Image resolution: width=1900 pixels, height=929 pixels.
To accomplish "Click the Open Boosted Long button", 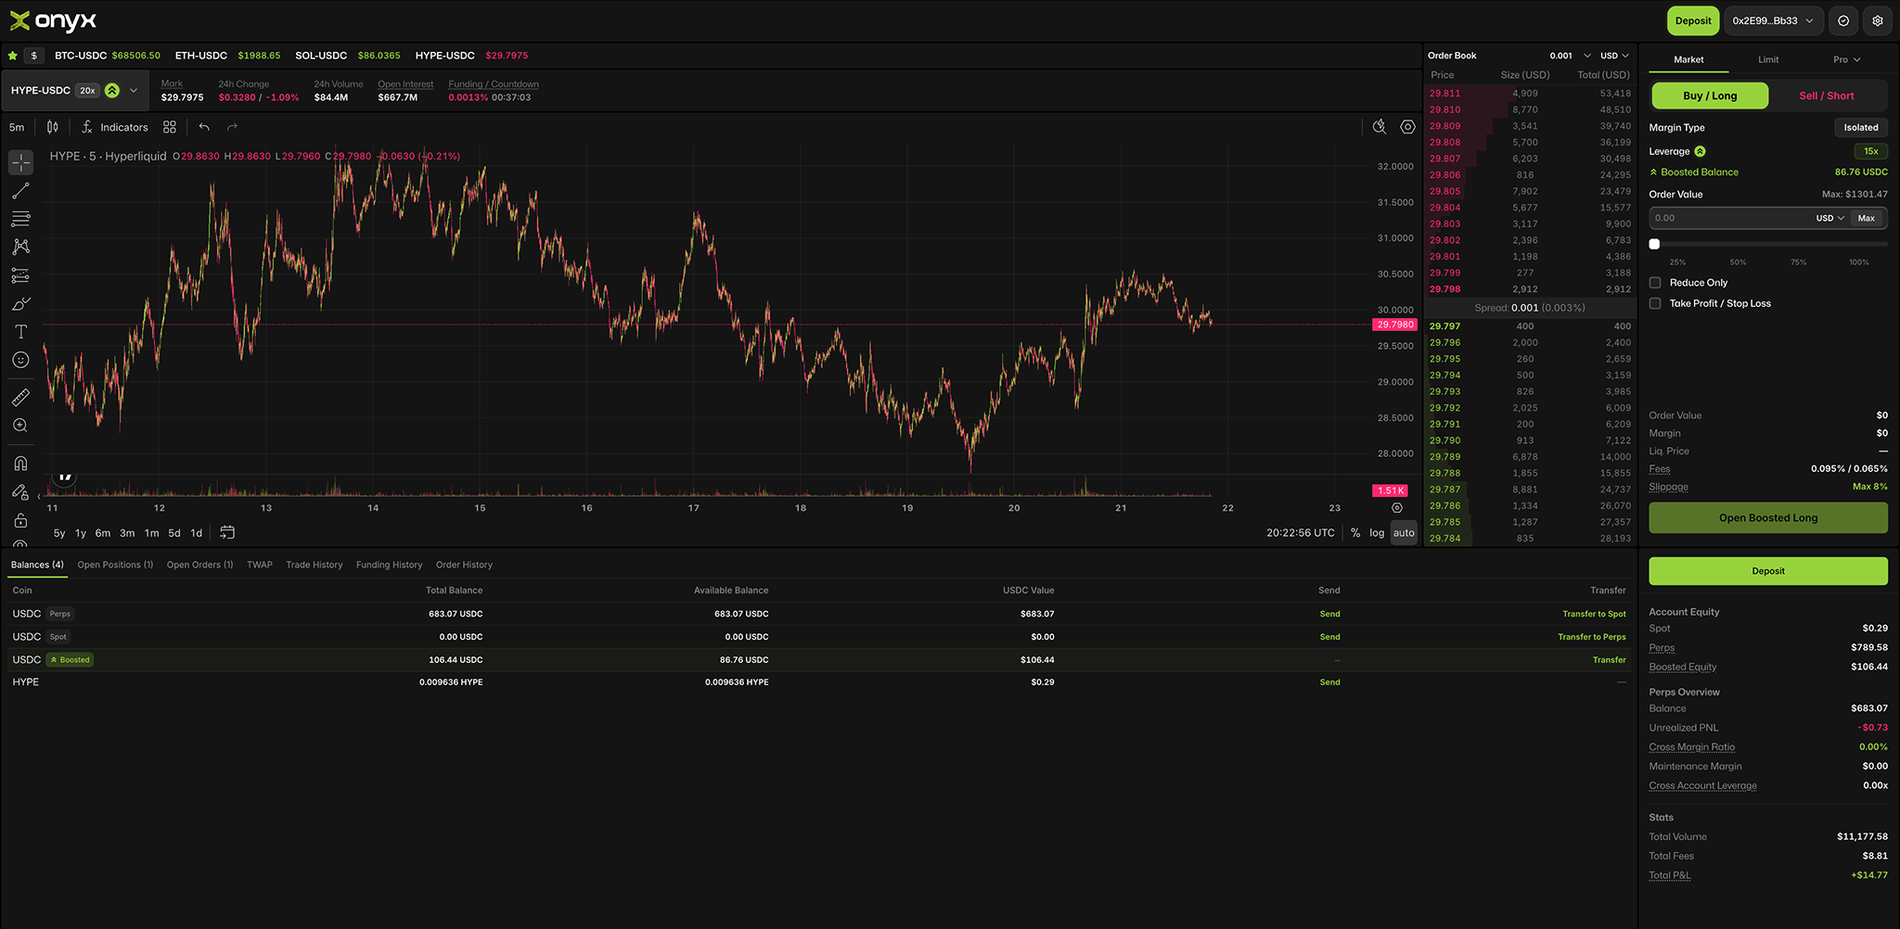I will click(x=1767, y=518).
